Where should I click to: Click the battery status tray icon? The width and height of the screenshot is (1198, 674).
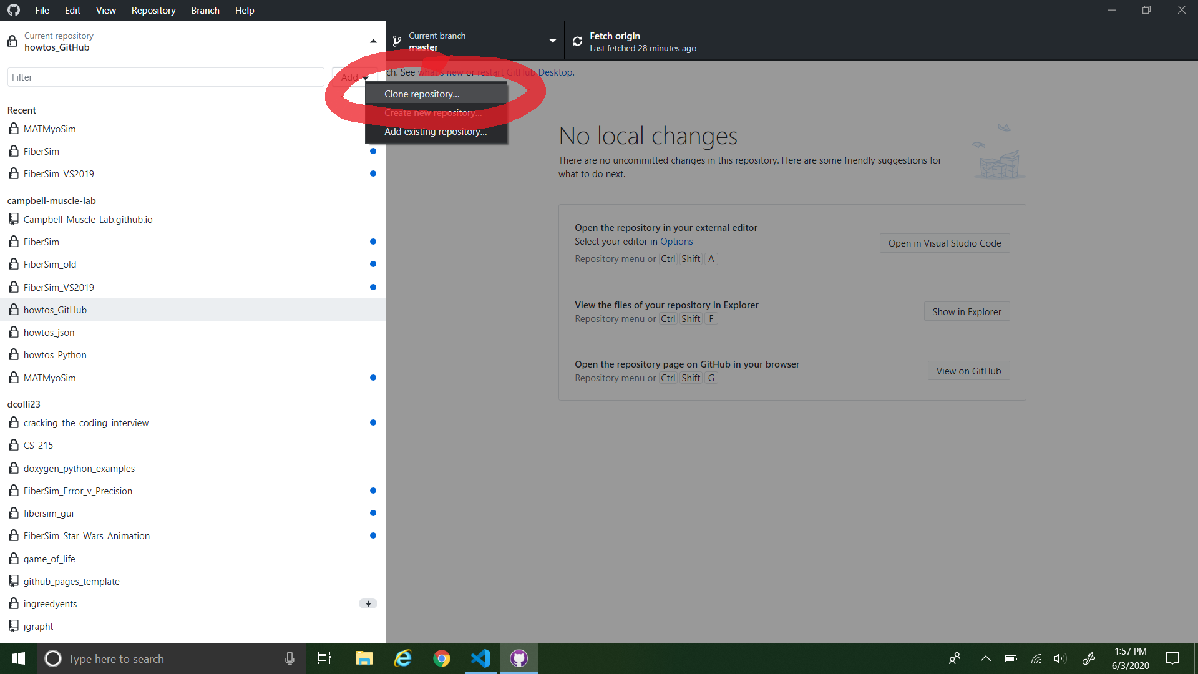[x=1011, y=658]
